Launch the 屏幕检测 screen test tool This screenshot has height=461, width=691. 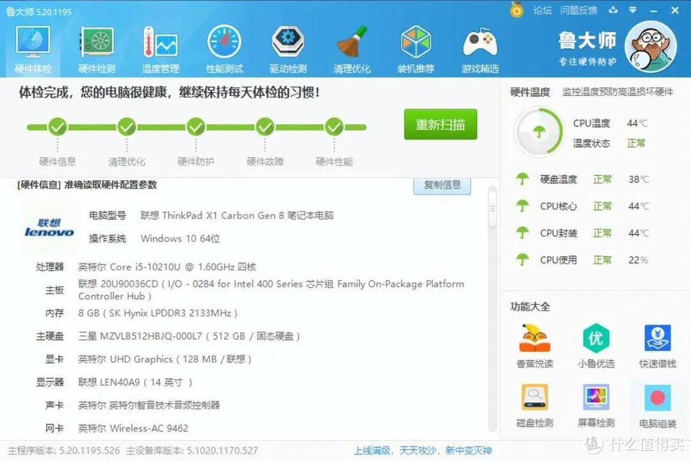click(595, 405)
